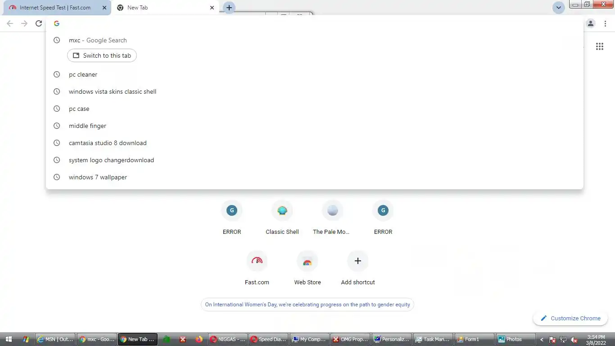Image resolution: width=615 pixels, height=346 pixels.
Task: Click the clock icon beside 'system logo changerdownload'
Action: coord(57,160)
